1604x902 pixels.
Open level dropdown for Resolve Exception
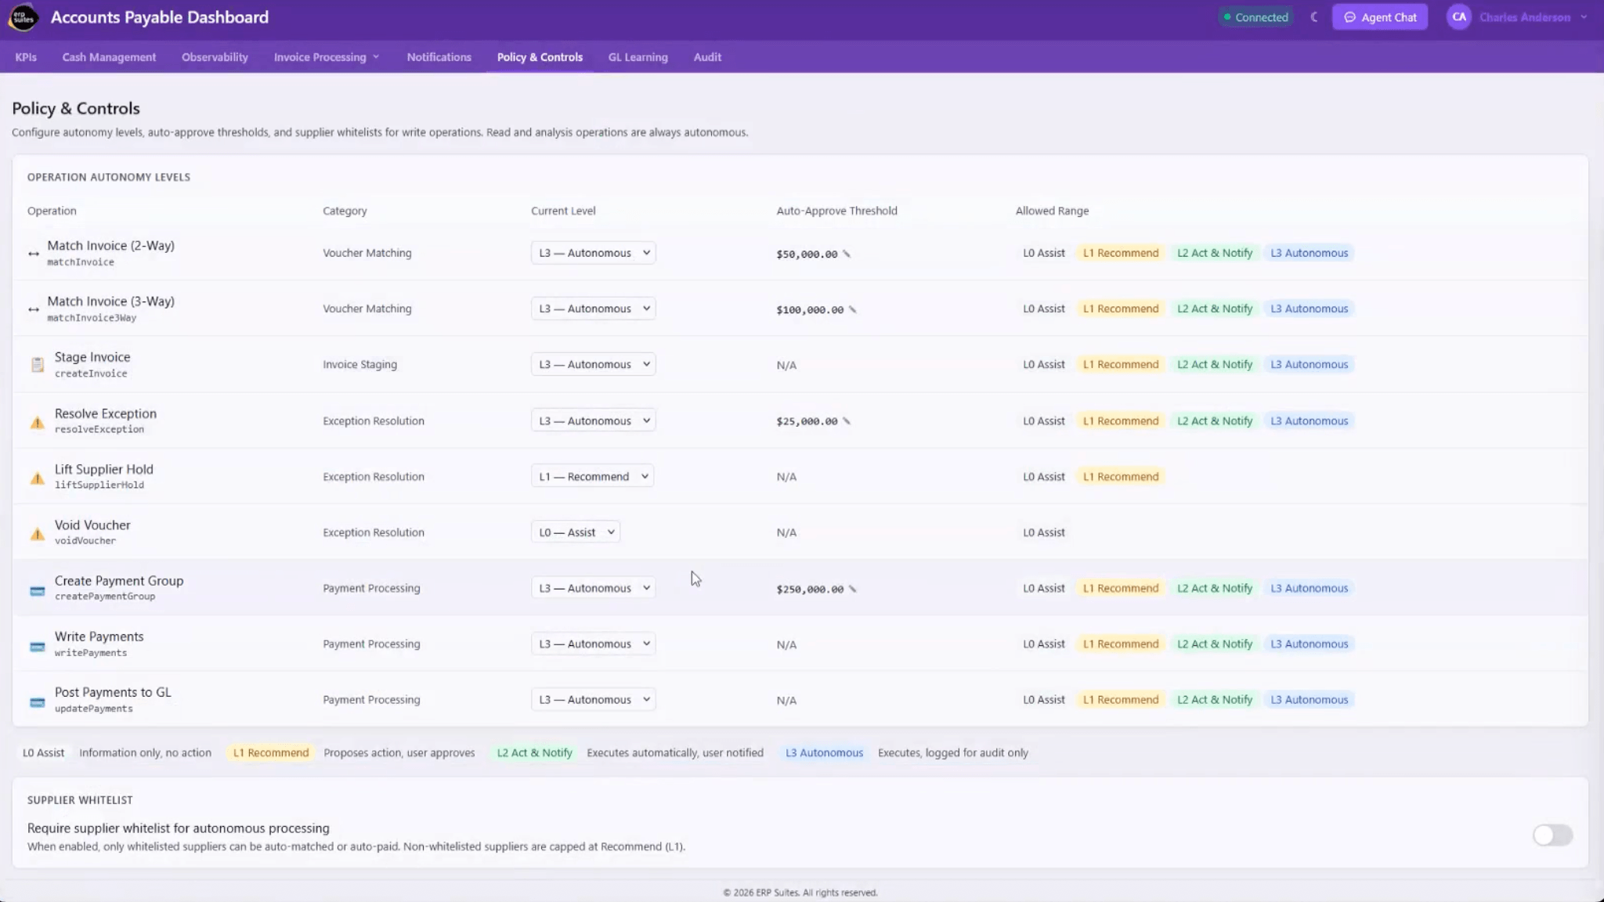593,420
